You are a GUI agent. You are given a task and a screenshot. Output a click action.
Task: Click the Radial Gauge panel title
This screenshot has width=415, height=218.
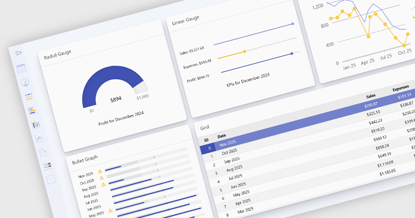click(57, 54)
